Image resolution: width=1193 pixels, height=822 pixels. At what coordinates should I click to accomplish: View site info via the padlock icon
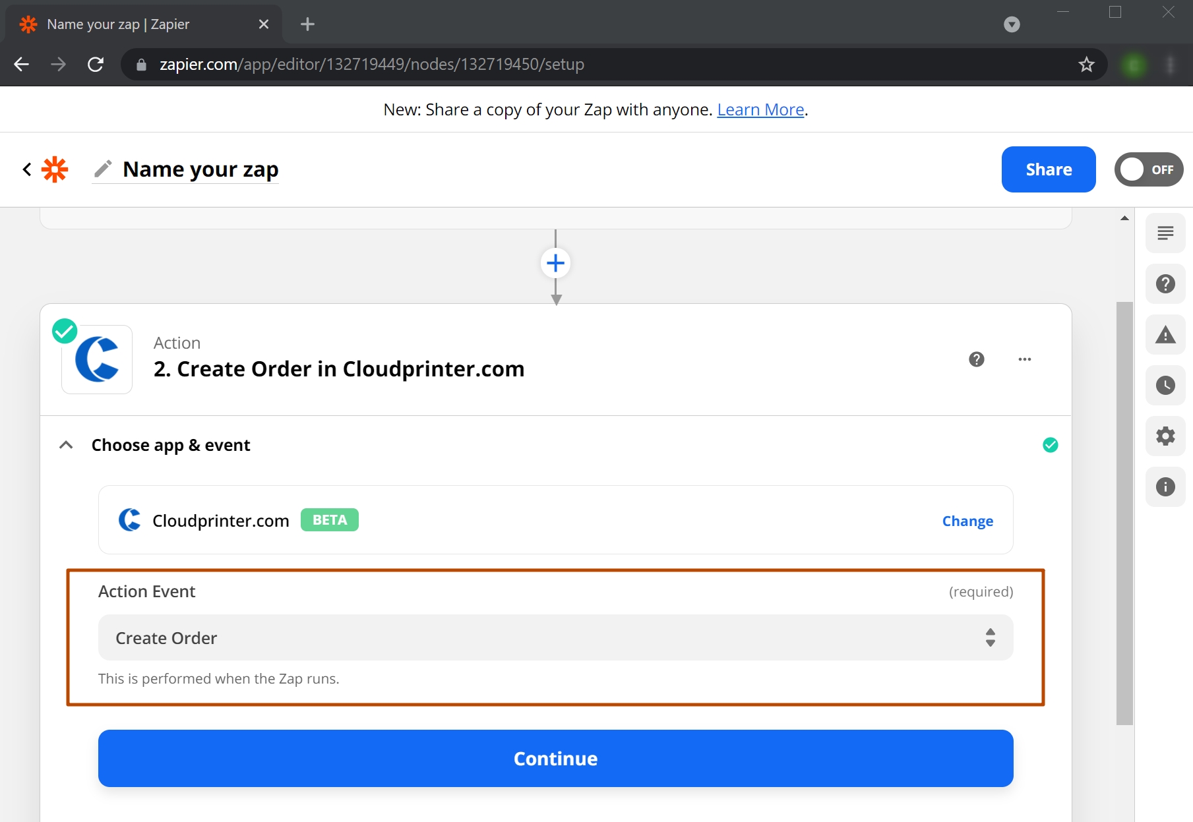[141, 64]
